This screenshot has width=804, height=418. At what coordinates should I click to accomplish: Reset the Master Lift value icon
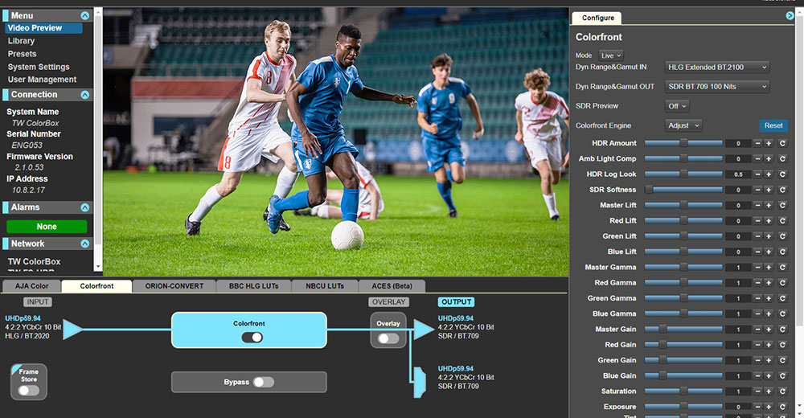click(782, 205)
